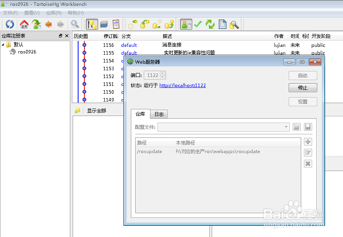
Task: Click the 设置 button
Action: pos(303,102)
